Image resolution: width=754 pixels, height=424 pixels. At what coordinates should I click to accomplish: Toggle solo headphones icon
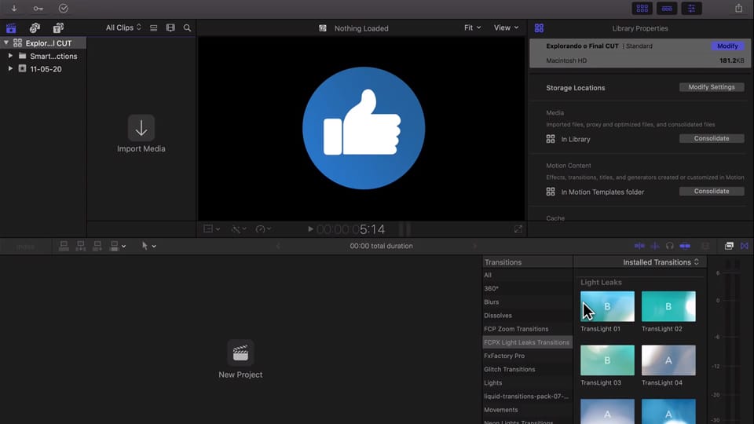(669, 246)
